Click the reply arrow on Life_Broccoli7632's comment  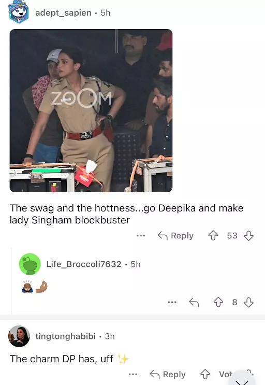click(194, 302)
